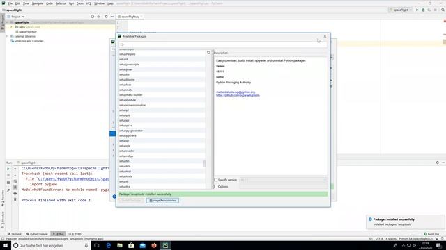This screenshot has width=446, height=250.
Task: Select Scratches and Consoles tree item
Action: pyautogui.click(x=27, y=41)
